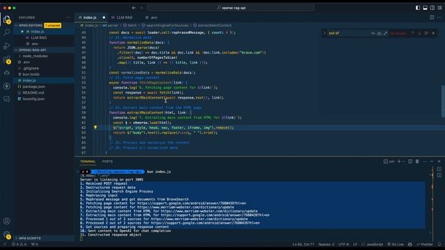The width and height of the screenshot is (445, 250).
Task: Click Go Live button in status bar
Action: click(x=396, y=244)
